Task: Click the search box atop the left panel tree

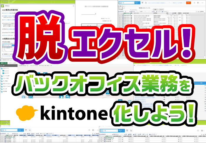Action: click(9, 65)
